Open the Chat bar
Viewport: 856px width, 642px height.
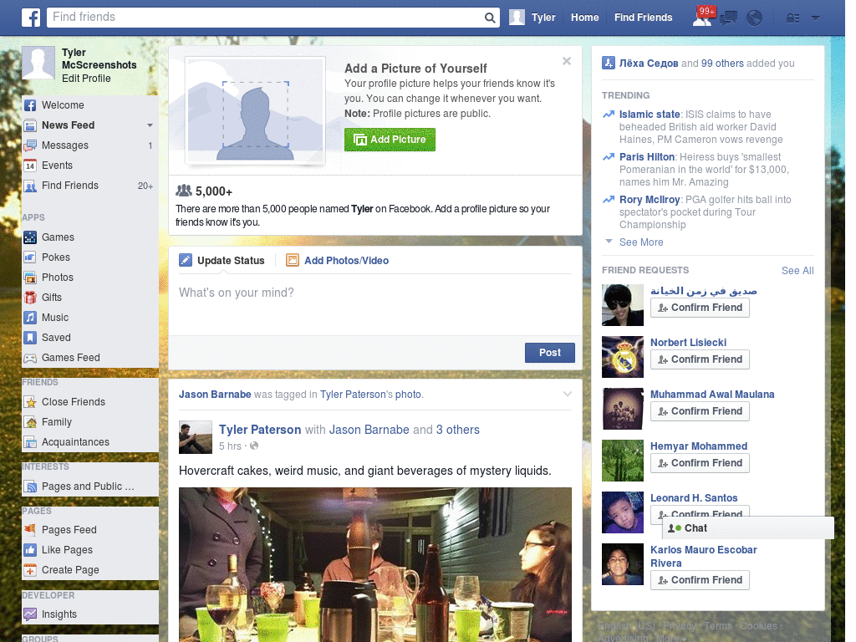point(748,528)
